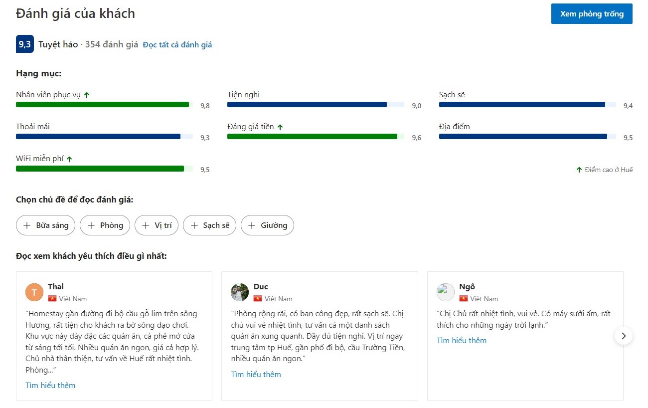Click the 9,3 review score badge
Viewport: 648px width, 408px height.
tap(25, 44)
